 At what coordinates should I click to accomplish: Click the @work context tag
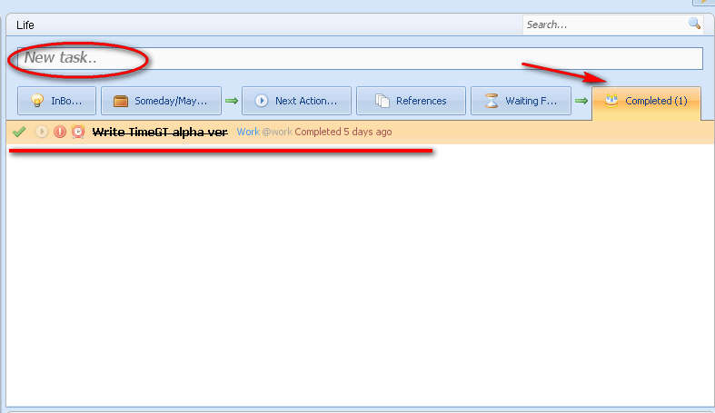277,132
